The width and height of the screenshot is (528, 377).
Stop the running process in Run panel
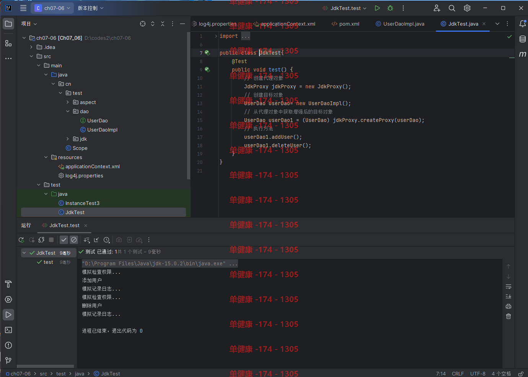coord(51,240)
